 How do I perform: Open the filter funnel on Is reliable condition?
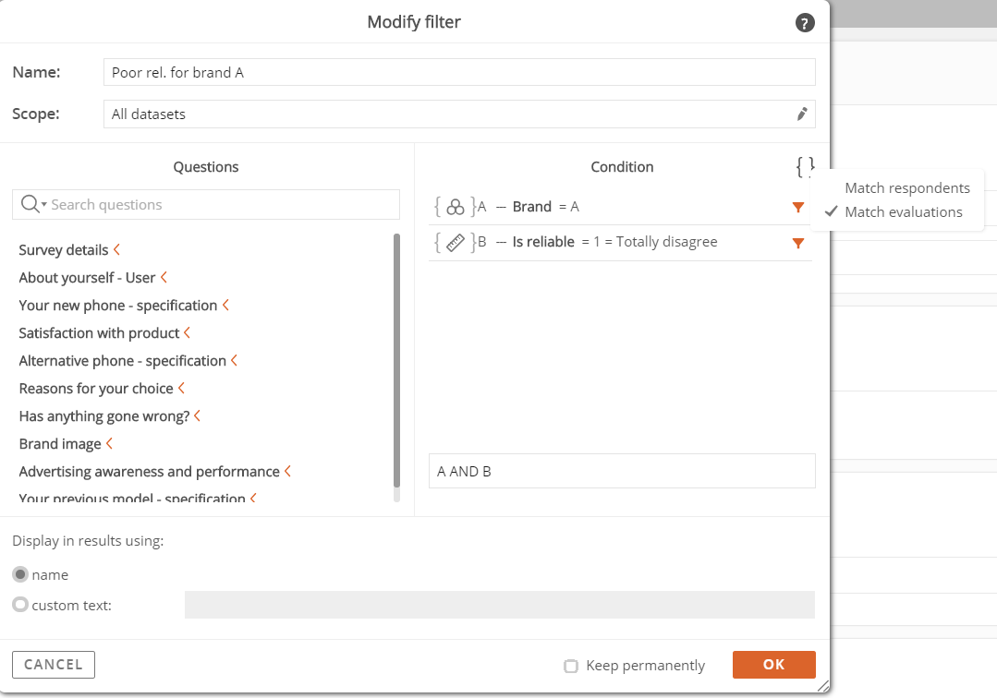[x=797, y=243]
